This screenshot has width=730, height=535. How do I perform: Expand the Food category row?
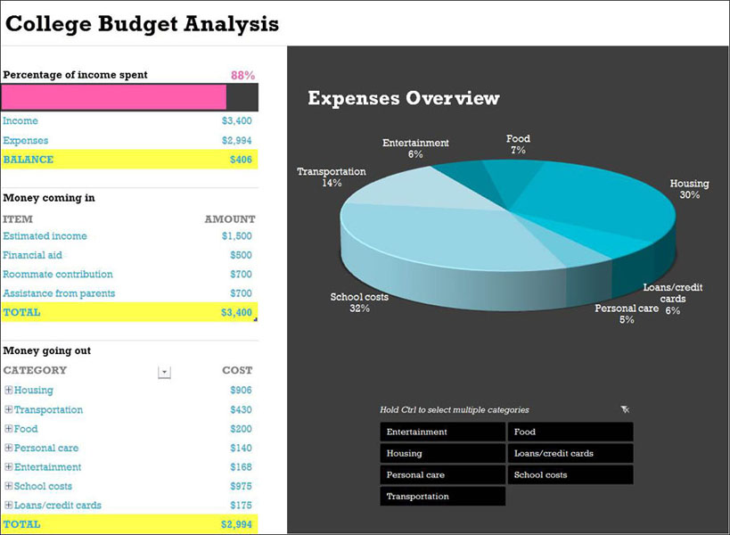(9, 429)
